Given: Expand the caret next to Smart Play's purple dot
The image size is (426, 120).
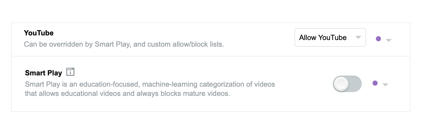Looking at the screenshot, I should (x=385, y=85).
